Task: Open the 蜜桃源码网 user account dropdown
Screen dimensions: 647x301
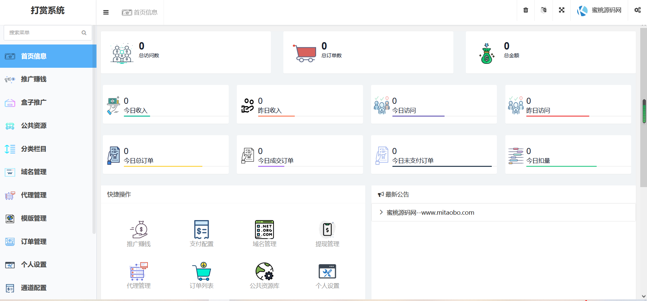Action: tap(599, 10)
